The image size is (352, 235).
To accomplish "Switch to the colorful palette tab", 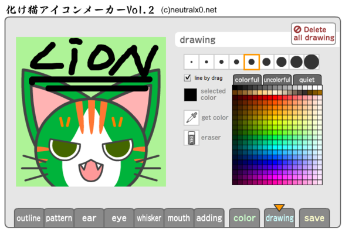I will coord(247,80).
